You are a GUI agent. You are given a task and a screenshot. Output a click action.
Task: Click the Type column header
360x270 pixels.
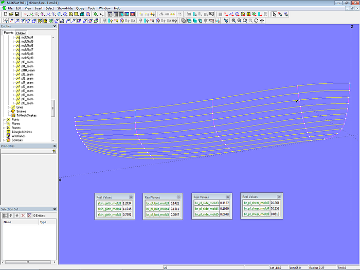[45, 222]
